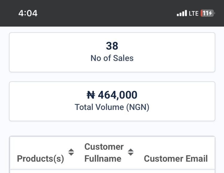Open the Total Volume (NGN) card
The width and height of the screenshot is (224, 173).
coord(112,101)
